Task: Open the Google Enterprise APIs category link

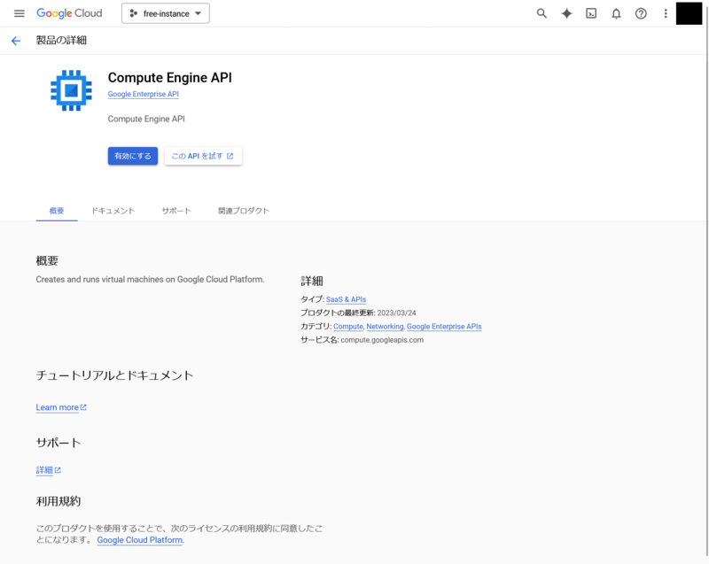Action: tap(444, 327)
